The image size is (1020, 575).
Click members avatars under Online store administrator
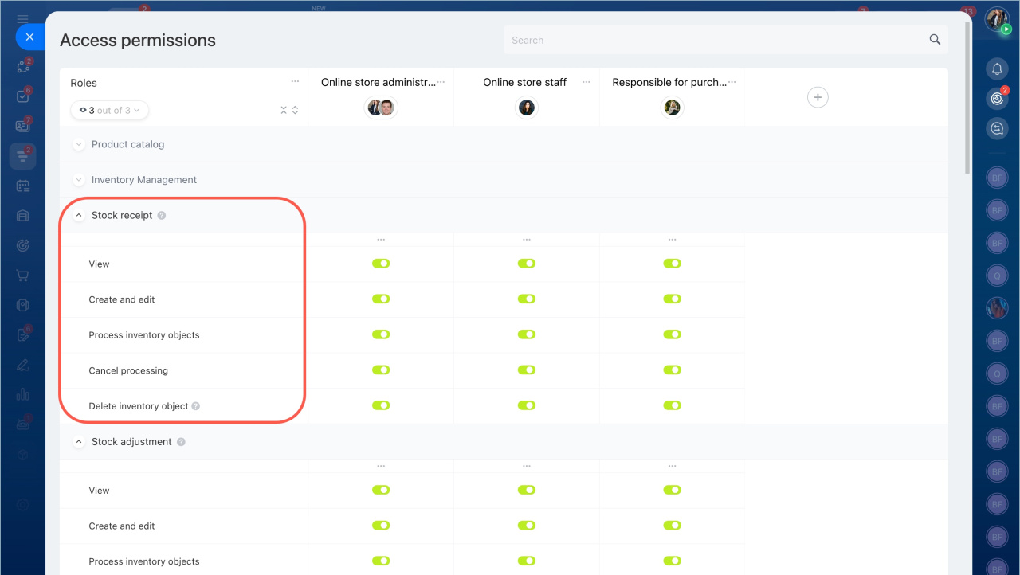(381, 108)
